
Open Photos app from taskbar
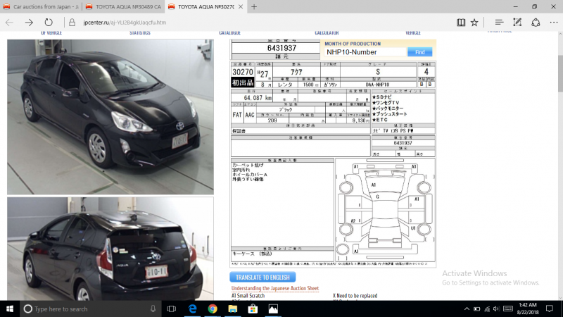point(273,309)
